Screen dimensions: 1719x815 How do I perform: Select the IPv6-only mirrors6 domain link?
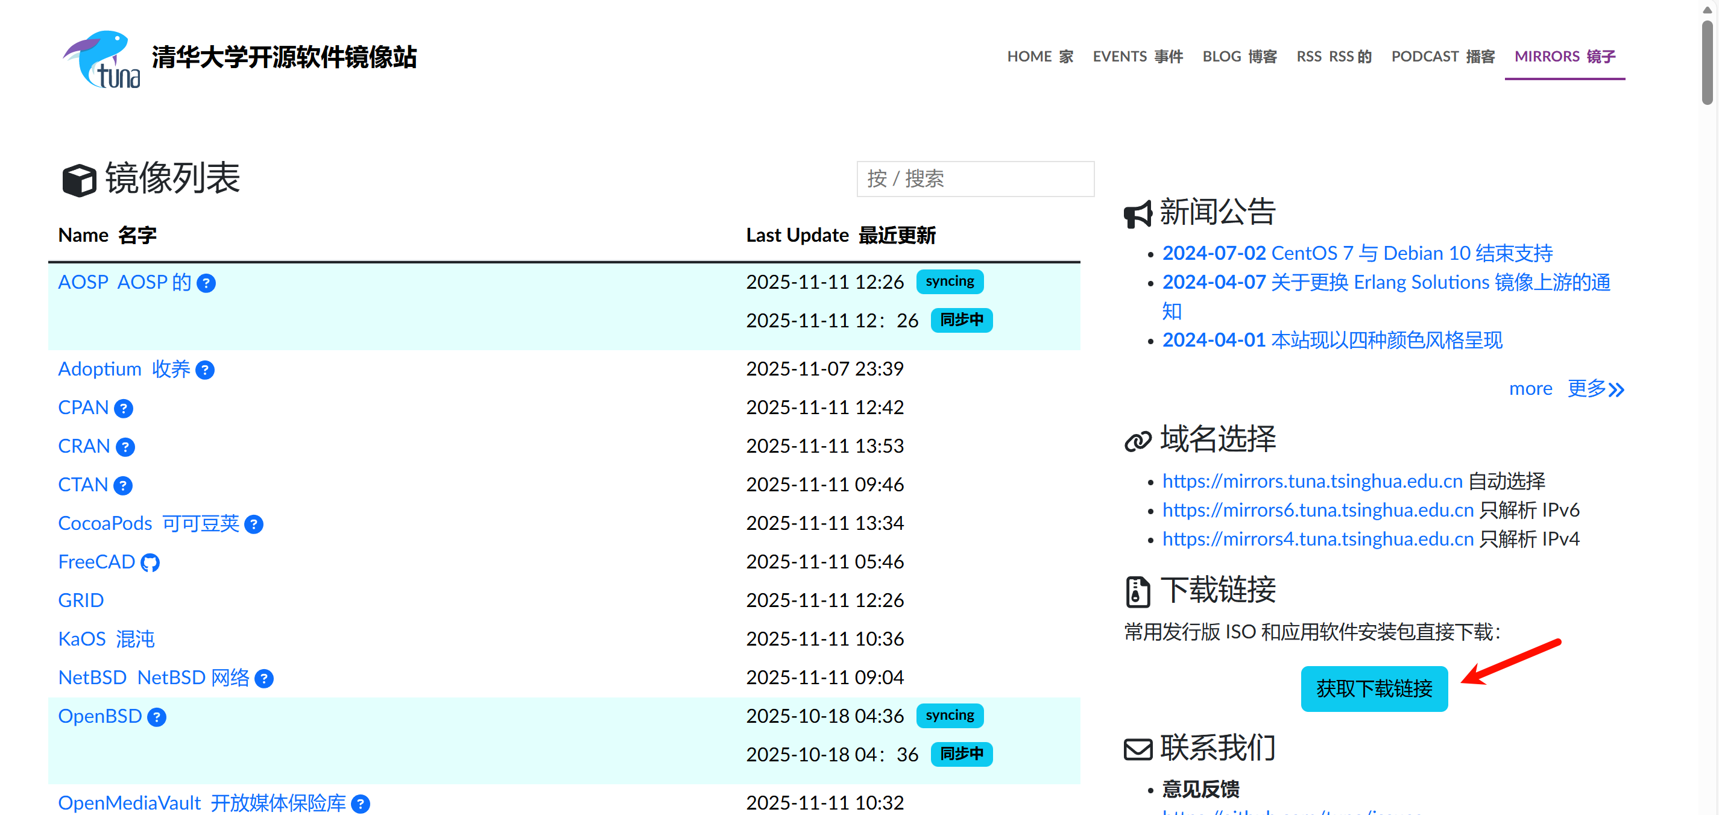[1317, 510]
